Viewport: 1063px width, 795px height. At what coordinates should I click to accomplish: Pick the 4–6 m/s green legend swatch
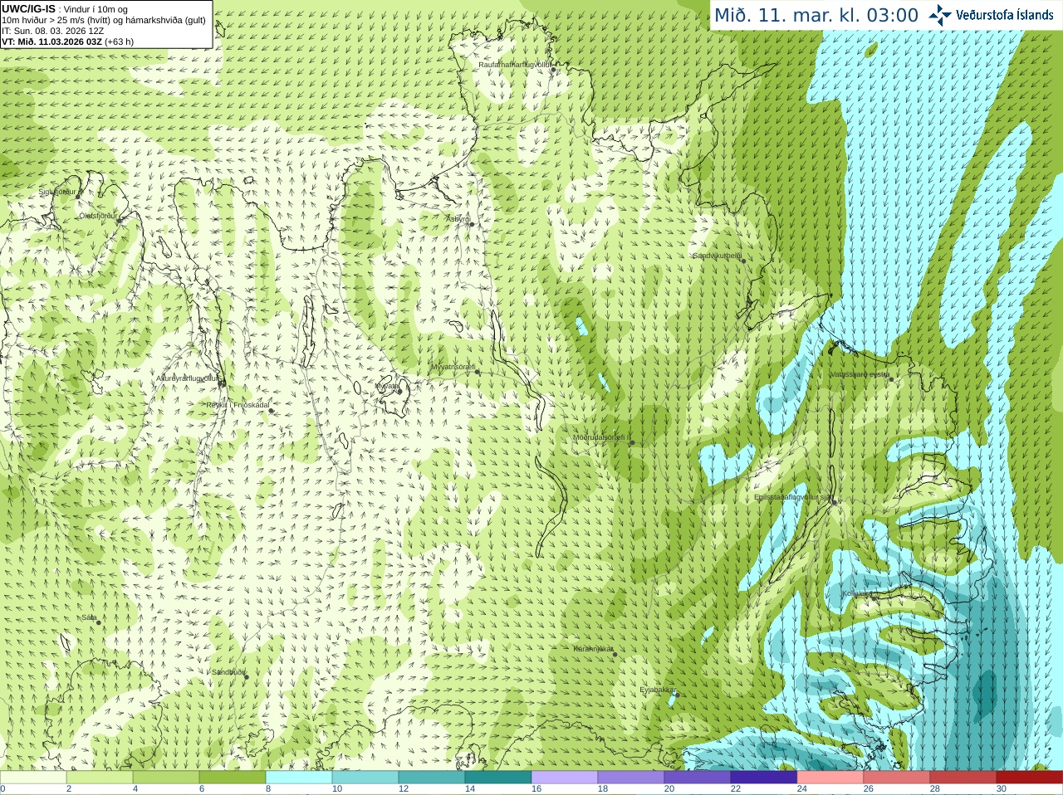(166, 778)
